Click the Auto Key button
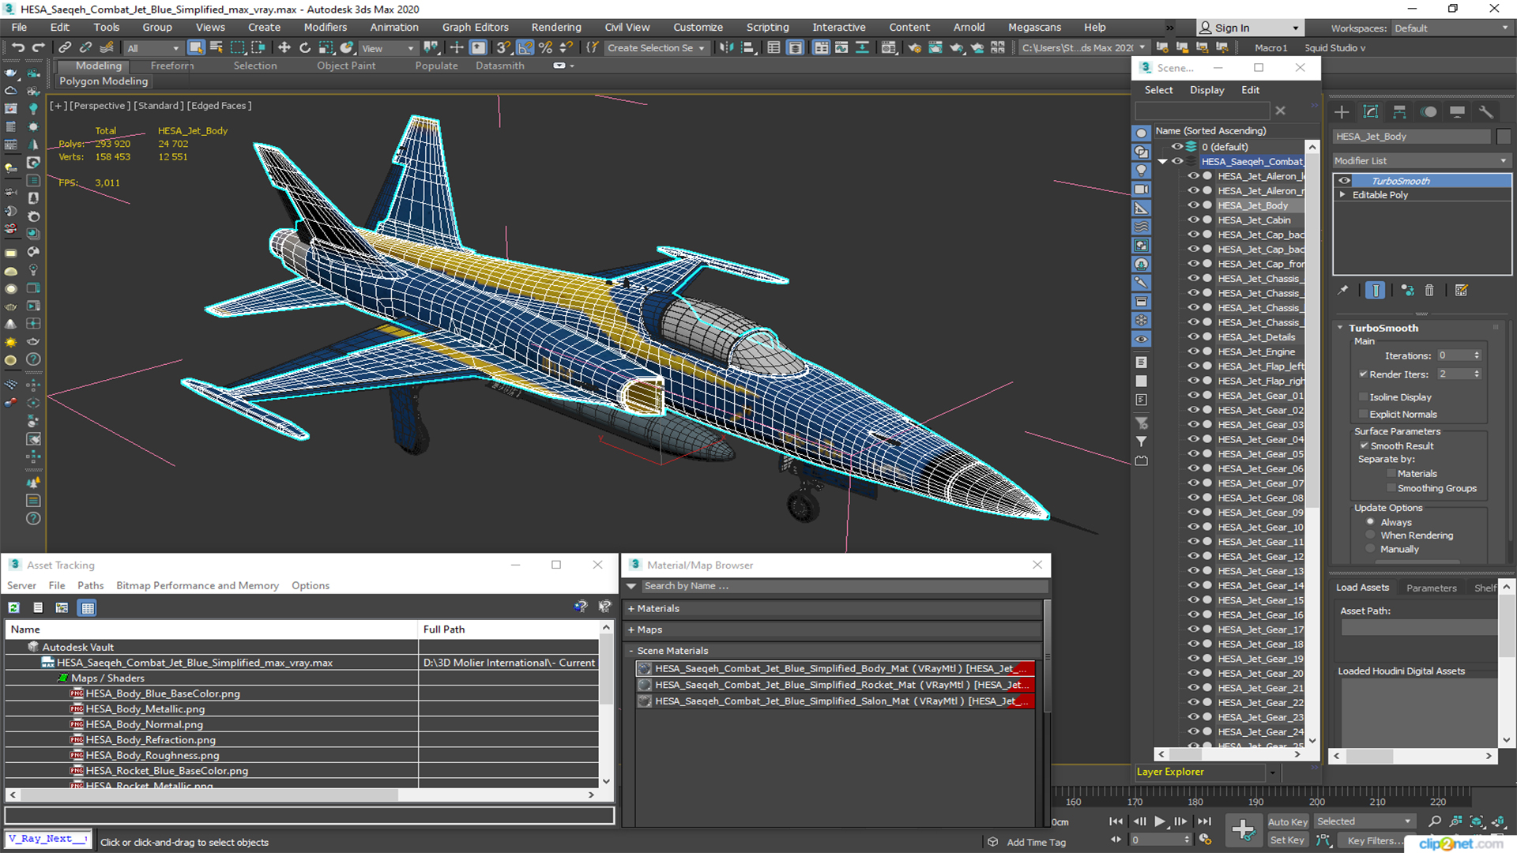This screenshot has height=853, width=1517. [1287, 822]
